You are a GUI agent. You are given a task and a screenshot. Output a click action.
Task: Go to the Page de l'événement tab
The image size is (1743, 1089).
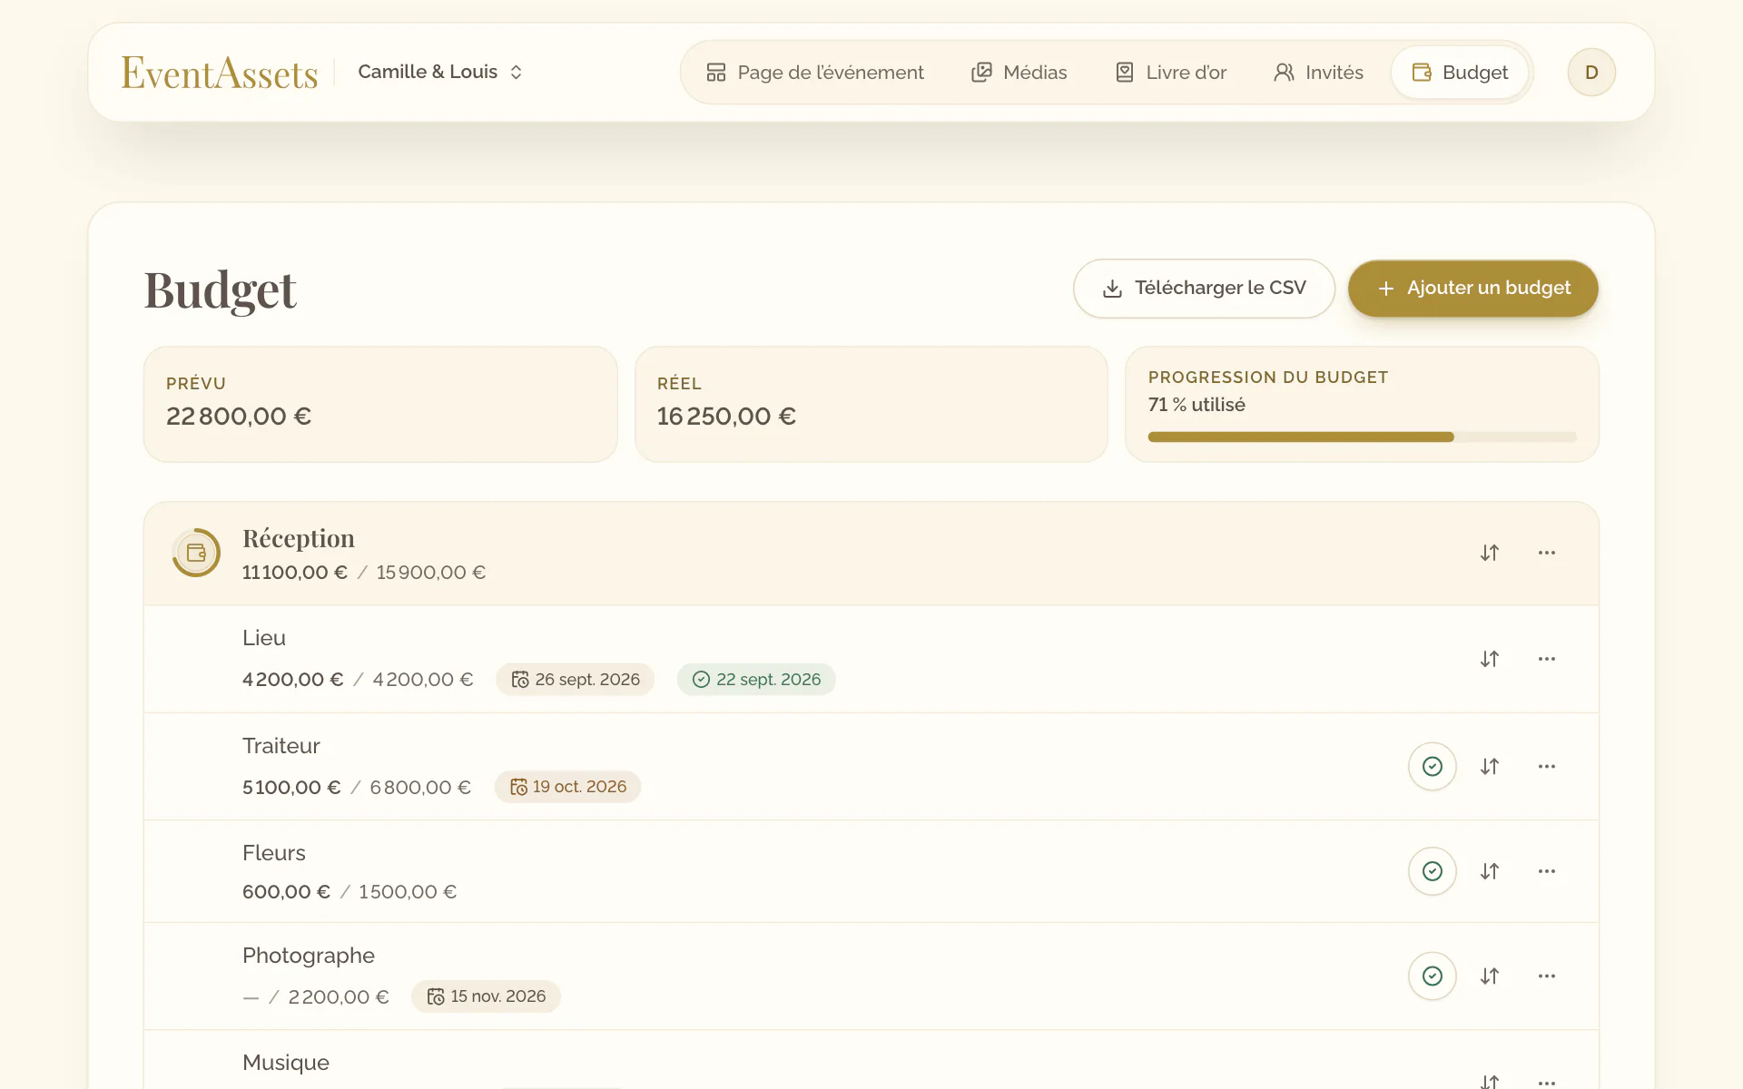point(815,73)
